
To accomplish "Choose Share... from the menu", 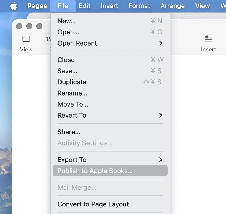I will pos(110,132).
